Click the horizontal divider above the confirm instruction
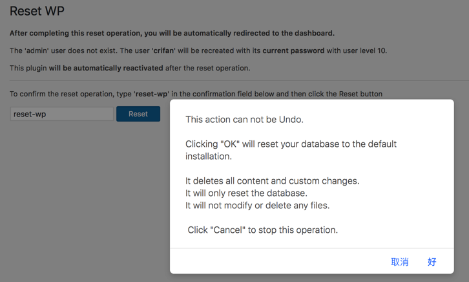 pyautogui.click(x=84, y=81)
